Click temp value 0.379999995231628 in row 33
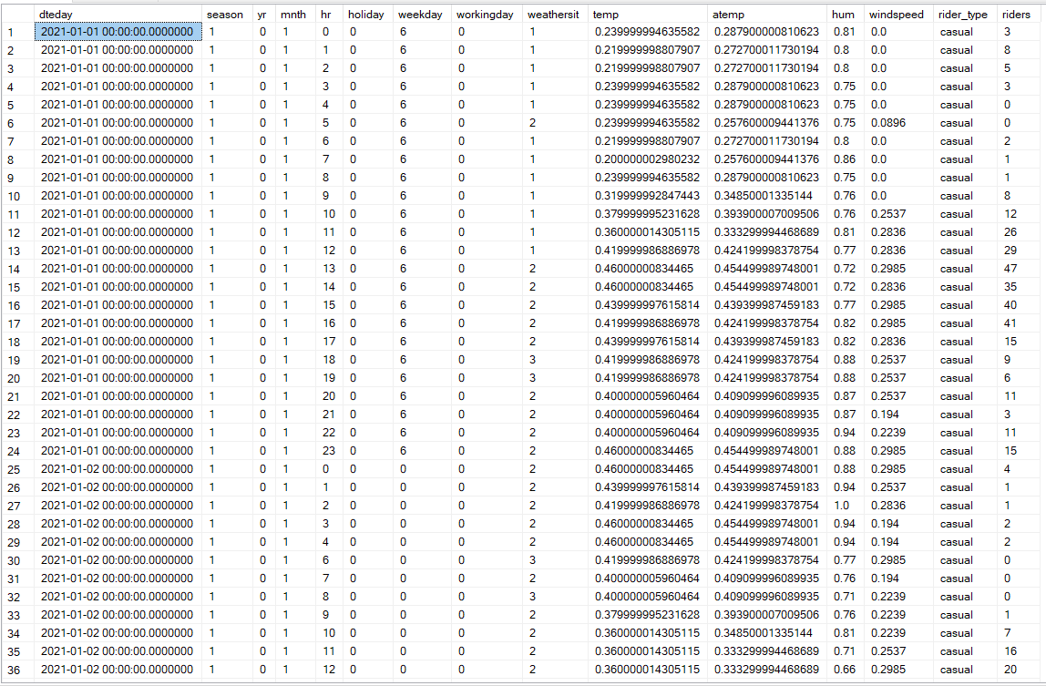 click(647, 615)
